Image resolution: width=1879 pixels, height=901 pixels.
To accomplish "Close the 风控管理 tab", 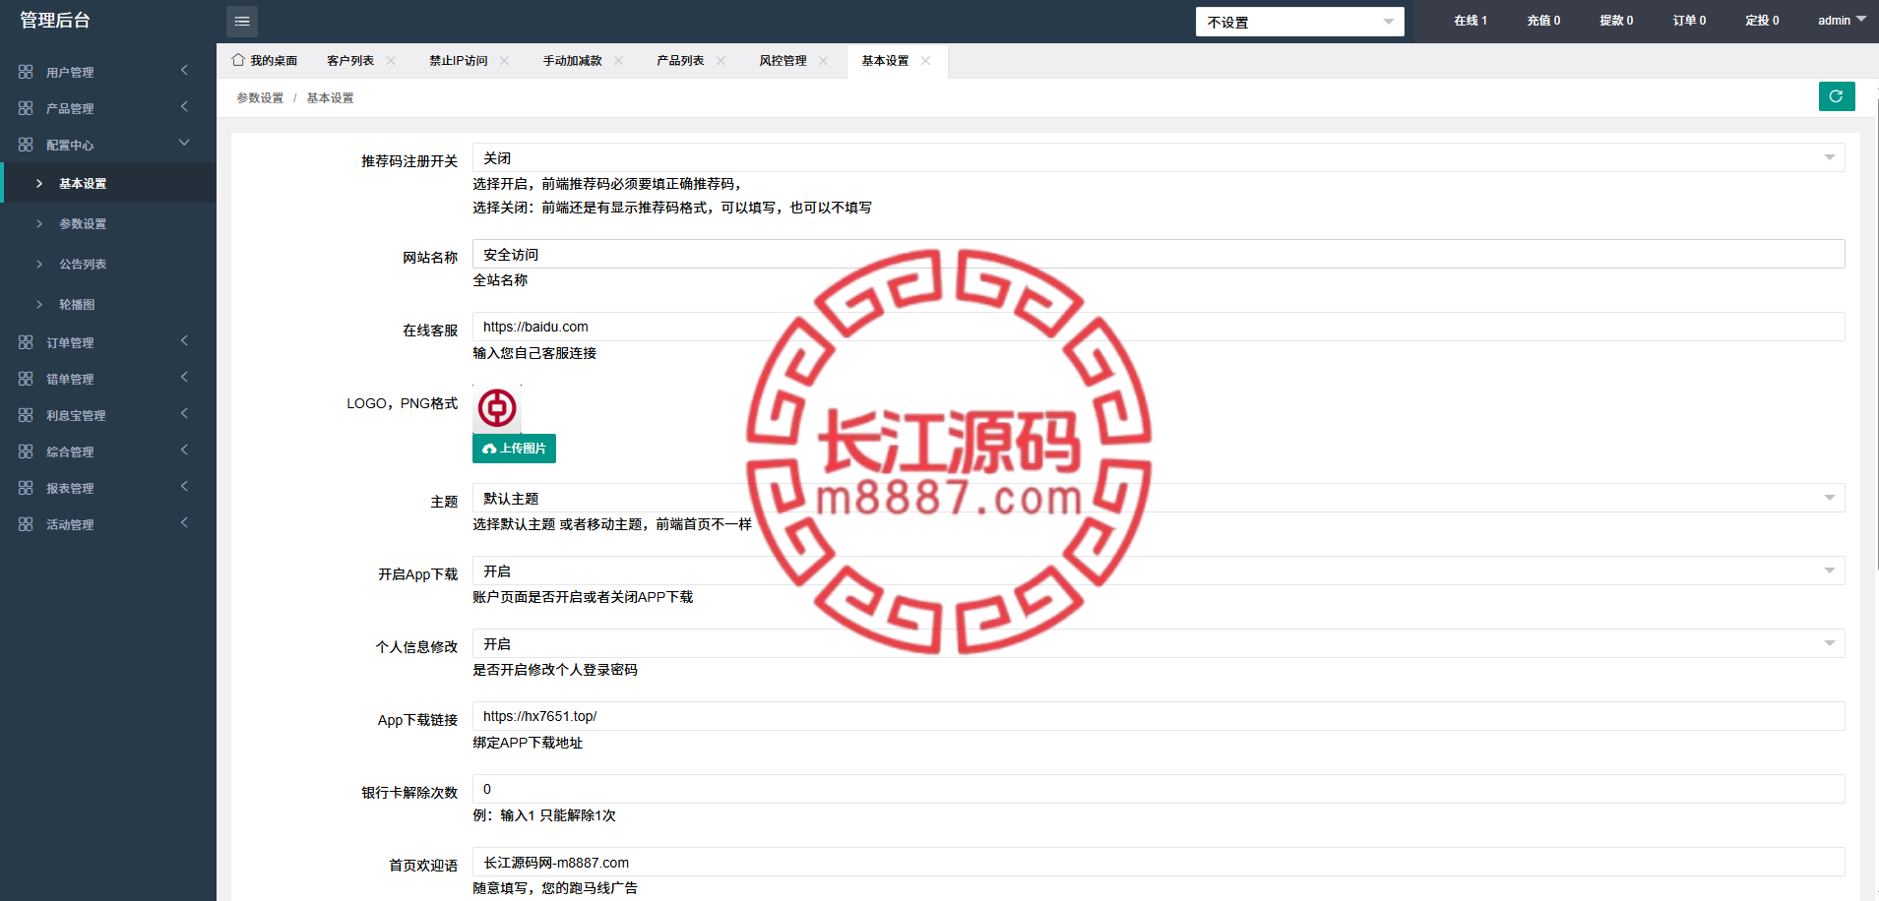I will [824, 61].
